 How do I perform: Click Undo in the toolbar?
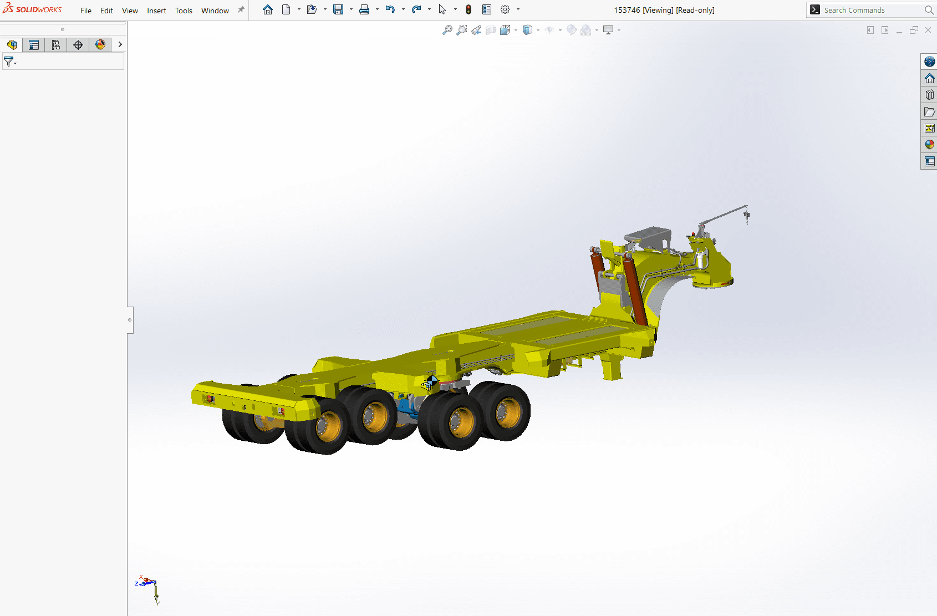391,9
